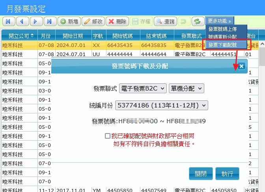Click the 查詢 (search) magnifier button
This screenshot has width=265, height=192.
165,21
